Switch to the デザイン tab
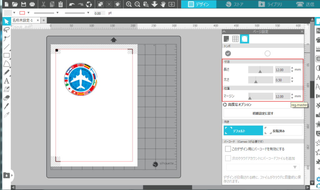 [198, 4]
